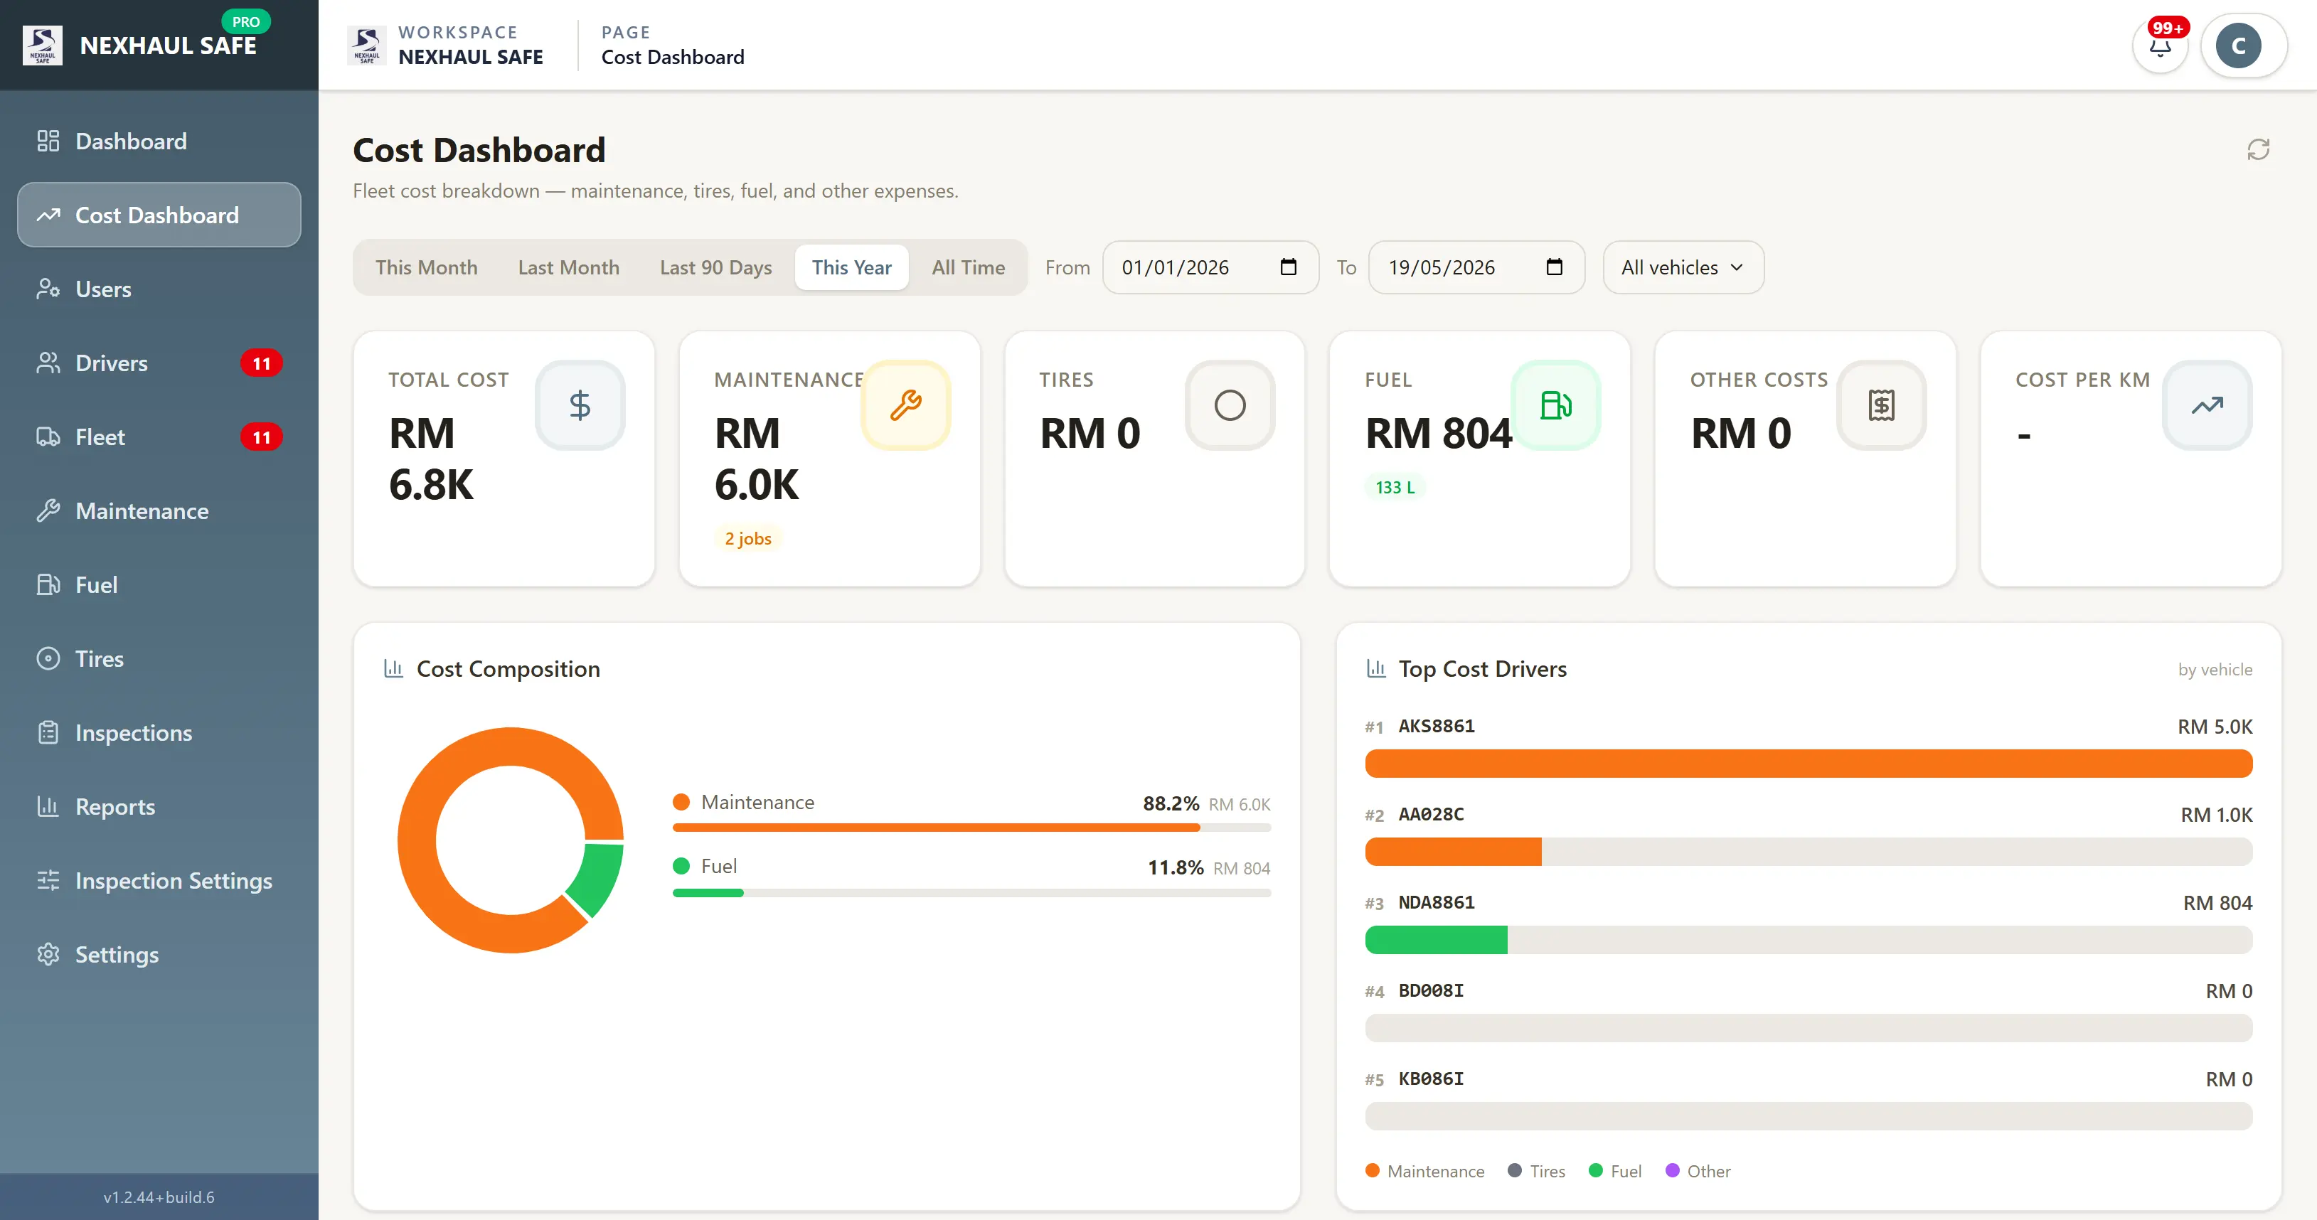Select the All Time range tab
This screenshot has width=2317, height=1220.
click(968, 267)
